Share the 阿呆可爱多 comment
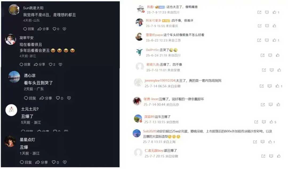This screenshot has width=288, height=169. 259,26
